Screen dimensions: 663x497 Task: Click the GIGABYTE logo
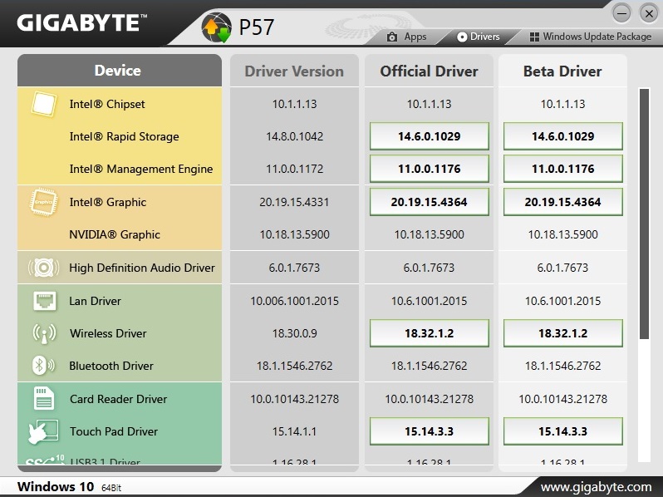[x=81, y=22]
